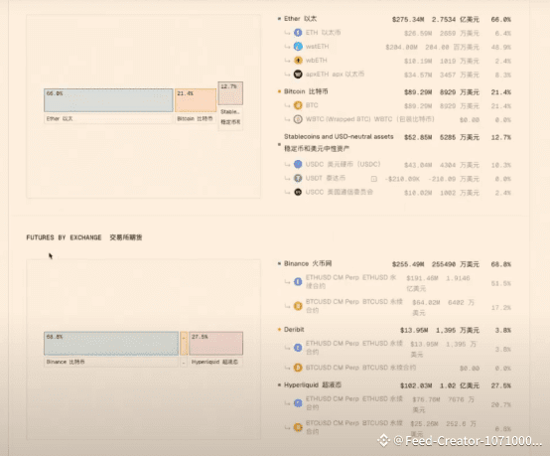Image resolution: width=550 pixels, height=457 pixels.
Task: Click the Stablecoins and USD-neutral assets row
Action: tap(394, 142)
